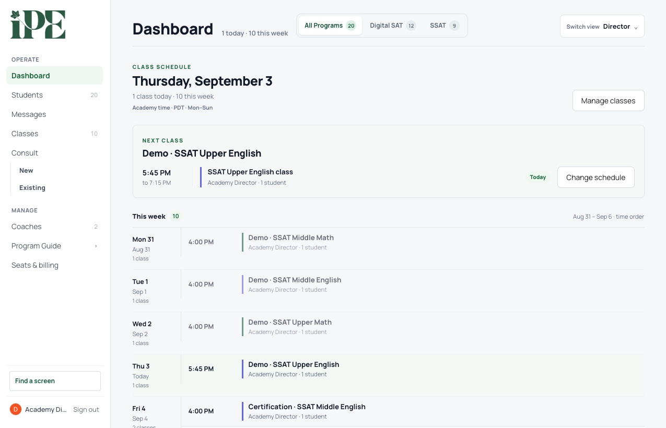Focus the Find a screen field
The image size is (666, 428).
tap(55, 381)
